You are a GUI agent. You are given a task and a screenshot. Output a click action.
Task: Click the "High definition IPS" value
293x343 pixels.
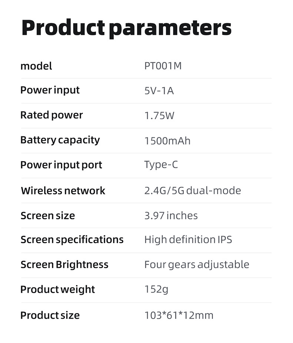pyautogui.click(x=188, y=240)
